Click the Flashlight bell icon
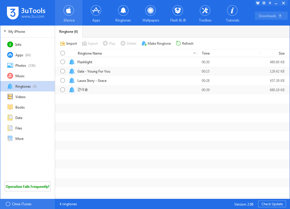The image size is (290, 209). tap(72, 62)
